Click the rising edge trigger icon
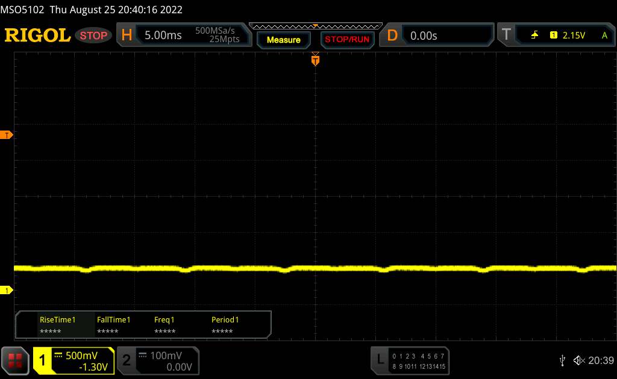Screen dimensions: 617x379 pyautogui.click(x=534, y=35)
